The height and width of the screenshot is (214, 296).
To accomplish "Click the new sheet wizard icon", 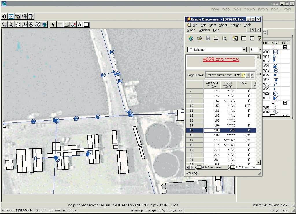I will pos(235,38).
